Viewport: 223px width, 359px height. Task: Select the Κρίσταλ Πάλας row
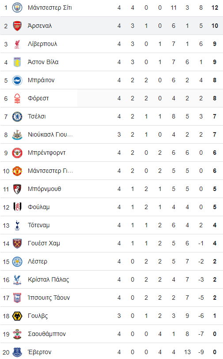coord(111,279)
